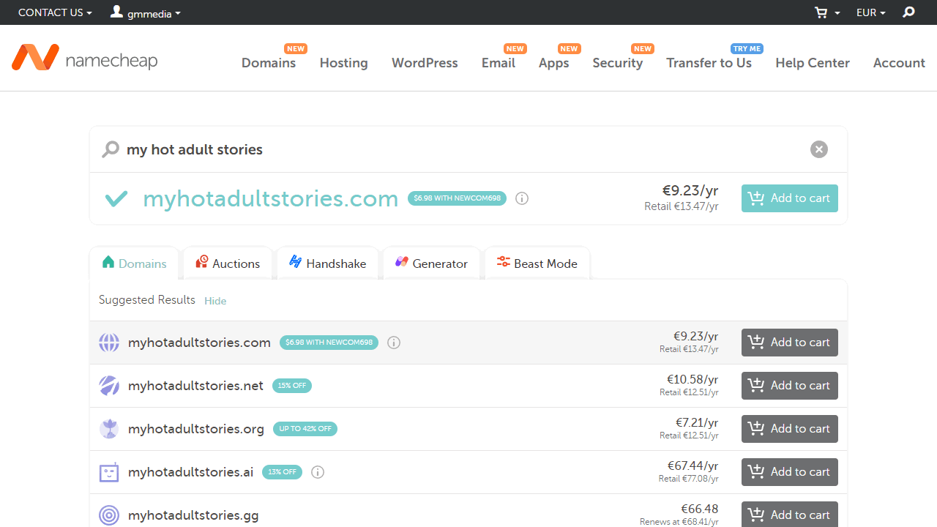Open the Domains navigation menu
Image resolution: width=937 pixels, height=527 pixels.
point(269,63)
